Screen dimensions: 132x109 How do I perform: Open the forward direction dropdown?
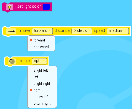click(42, 31)
